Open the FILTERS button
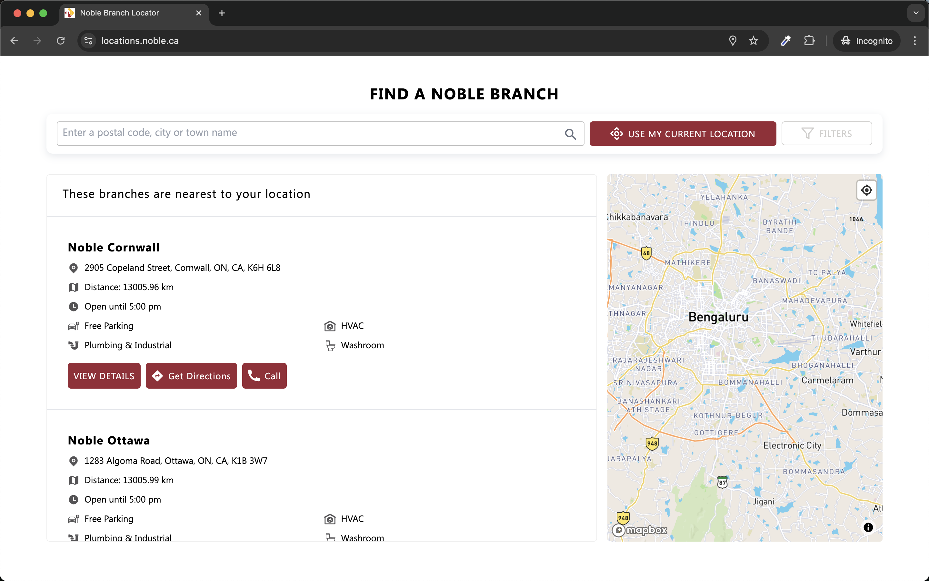The image size is (929, 581). 826,134
